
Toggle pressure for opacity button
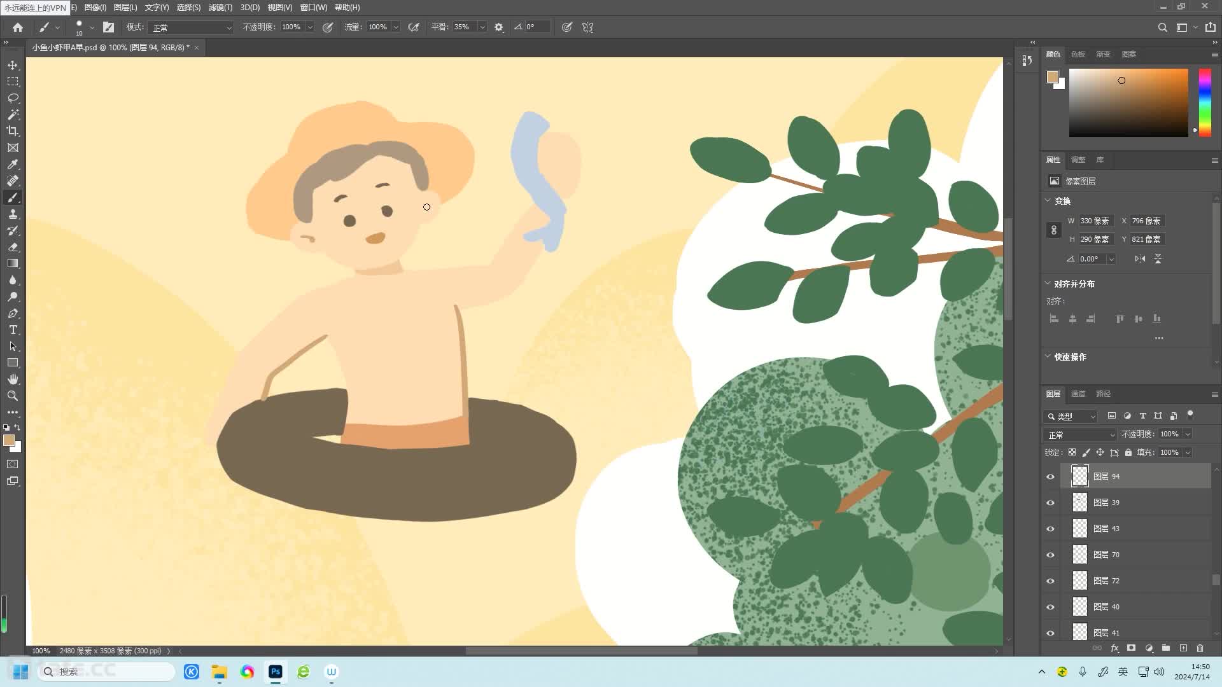[328, 27]
